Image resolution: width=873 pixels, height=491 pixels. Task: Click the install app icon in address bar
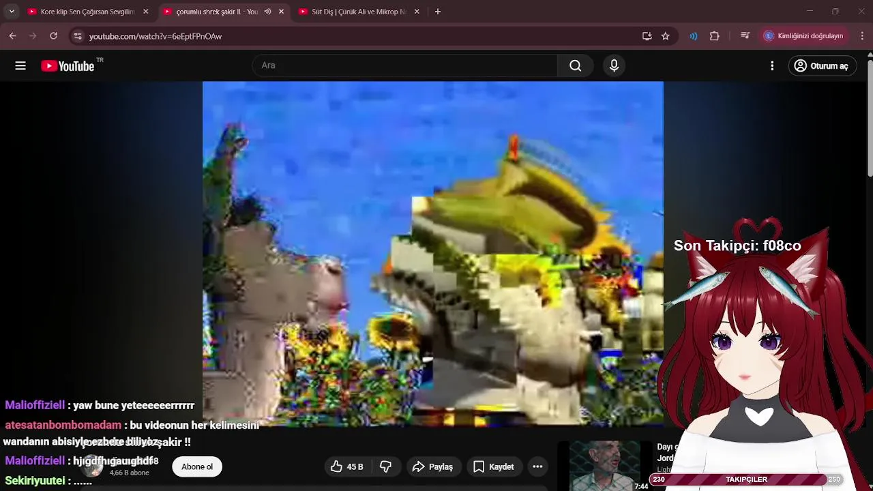647,36
